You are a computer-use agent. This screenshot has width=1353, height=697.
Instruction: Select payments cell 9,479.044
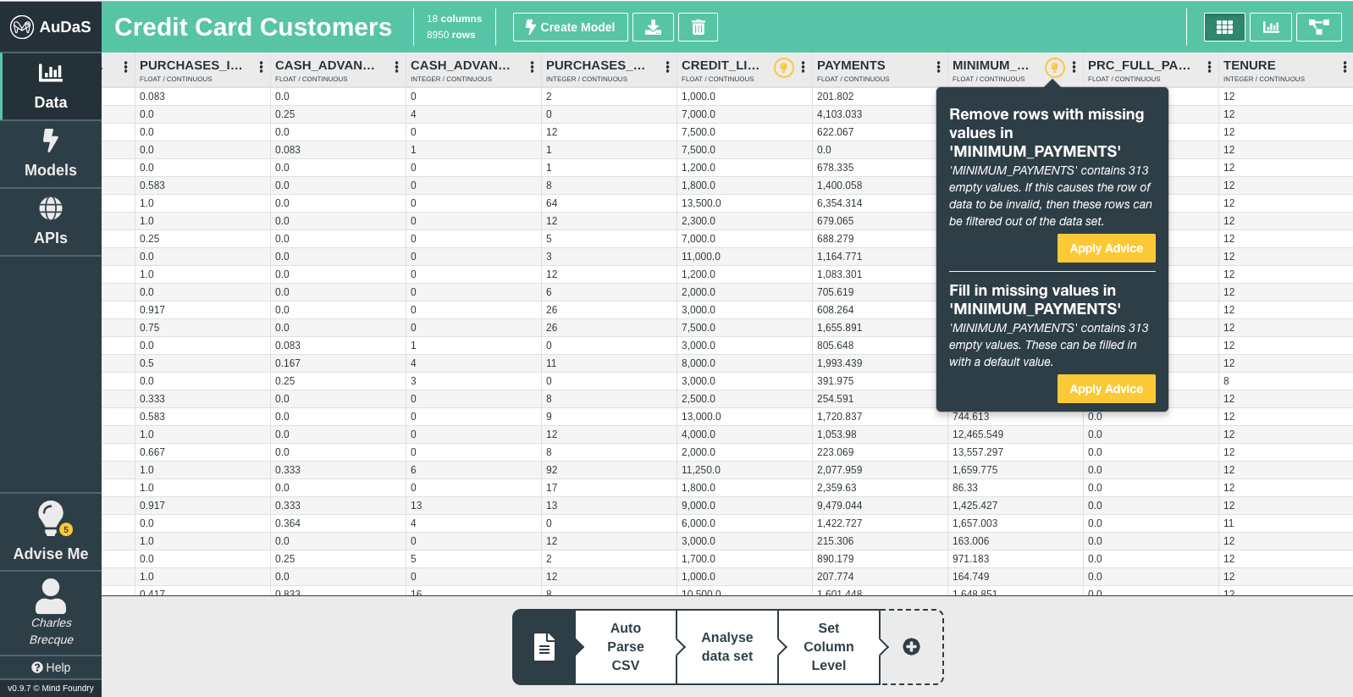point(880,506)
